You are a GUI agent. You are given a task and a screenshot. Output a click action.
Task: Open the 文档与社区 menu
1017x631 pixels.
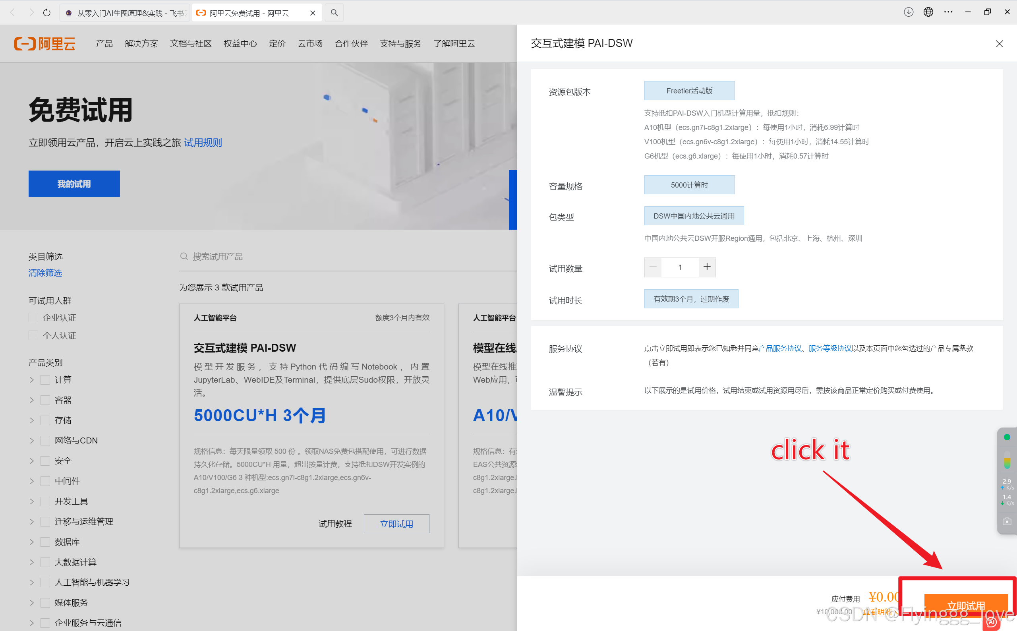(x=191, y=43)
